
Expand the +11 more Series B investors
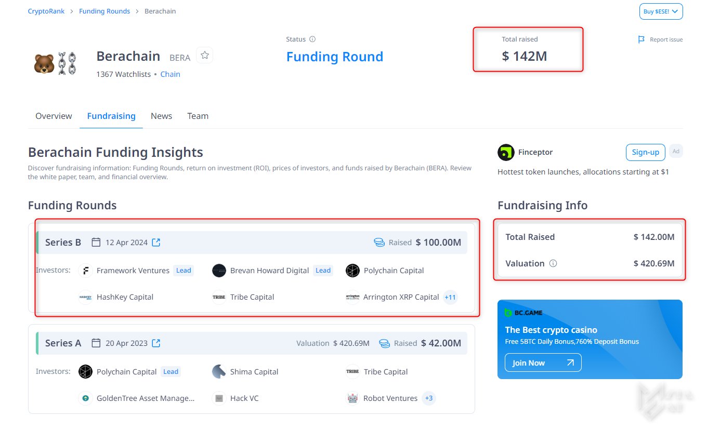(450, 298)
